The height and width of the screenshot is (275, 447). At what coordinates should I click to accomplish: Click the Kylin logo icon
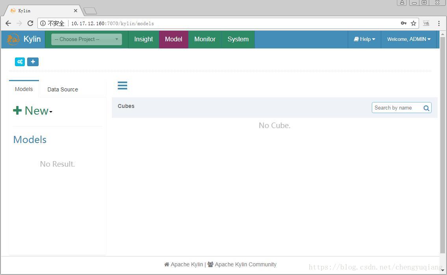click(x=13, y=39)
